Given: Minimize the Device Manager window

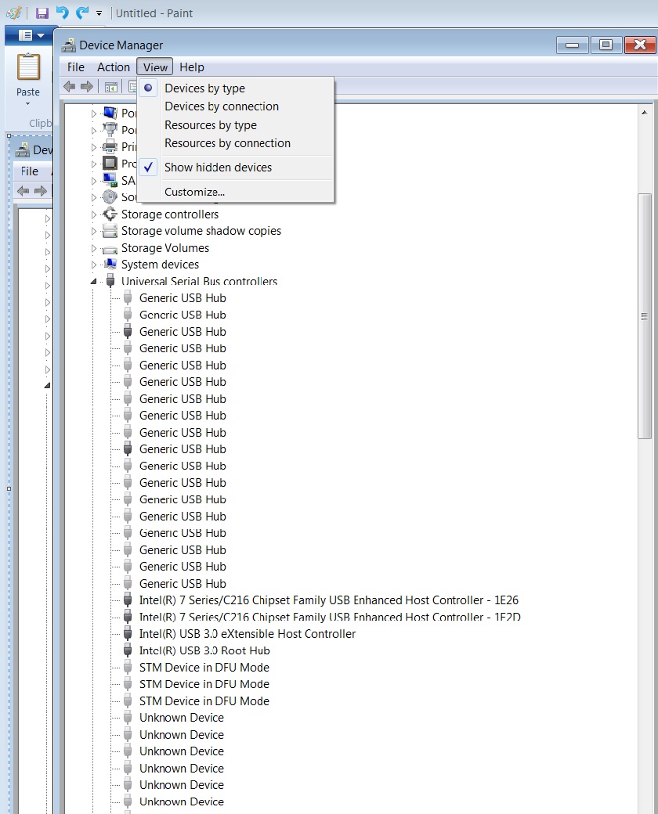Looking at the screenshot, I should (573, 45).
